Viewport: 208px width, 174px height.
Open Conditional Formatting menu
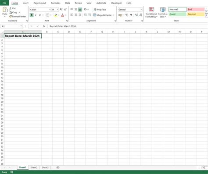click(x=151, y=12)
